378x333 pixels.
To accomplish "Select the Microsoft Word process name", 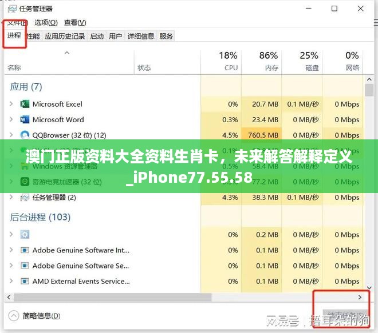I will (x=58, y=119).
